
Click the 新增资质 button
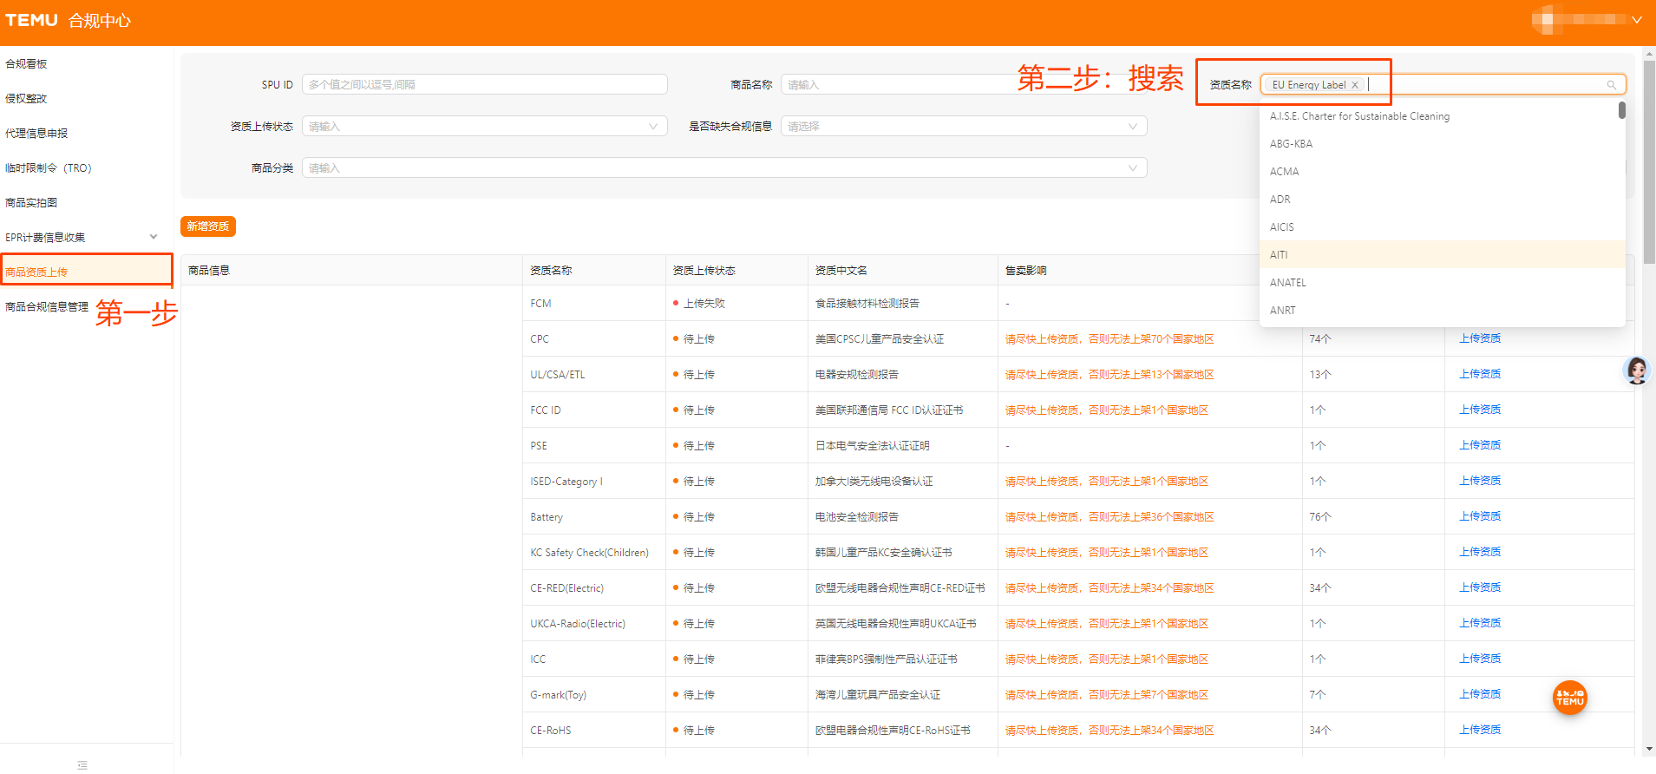click(208, 226)
